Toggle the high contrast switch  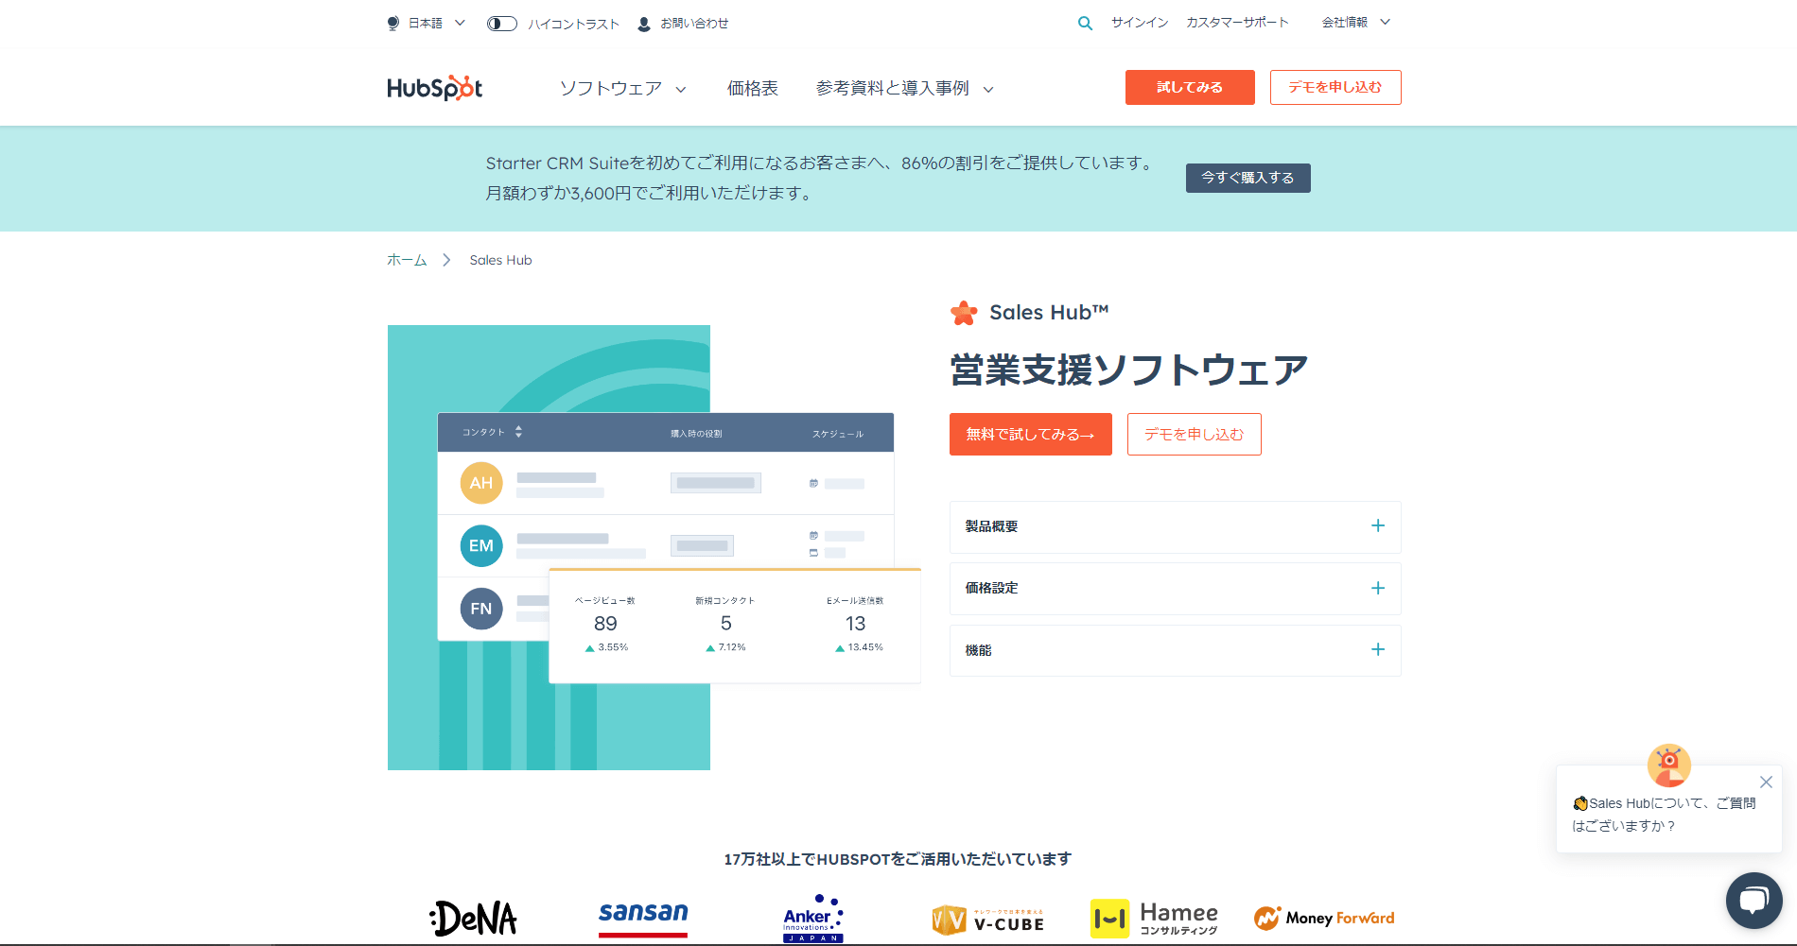click(x=502, y=24)
